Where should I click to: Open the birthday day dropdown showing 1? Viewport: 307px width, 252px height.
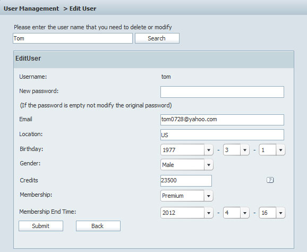click(272, 150)
